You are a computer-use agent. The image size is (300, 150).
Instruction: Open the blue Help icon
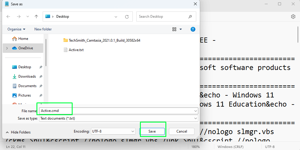tap(193, 29)
